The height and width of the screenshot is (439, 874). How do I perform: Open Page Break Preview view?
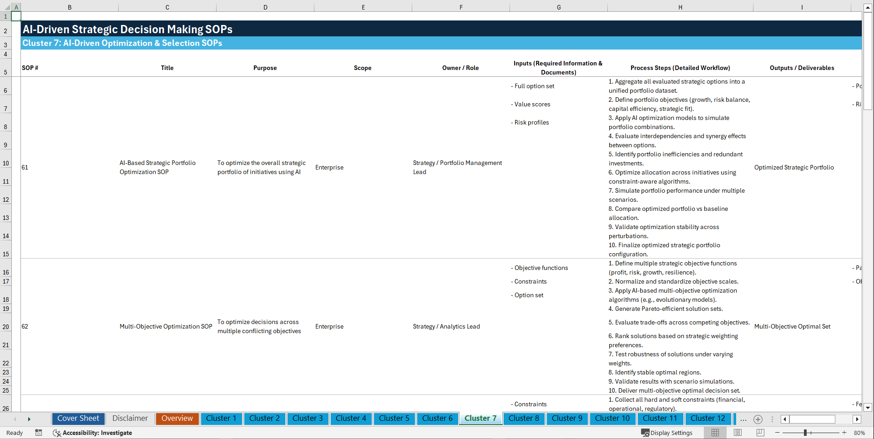759,433
